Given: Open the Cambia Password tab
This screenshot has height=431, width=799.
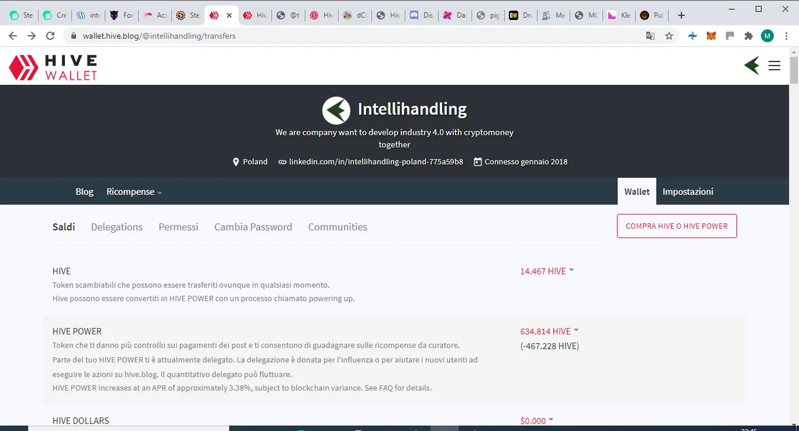Looking at the screenshot, I should (x=253, y=227).
